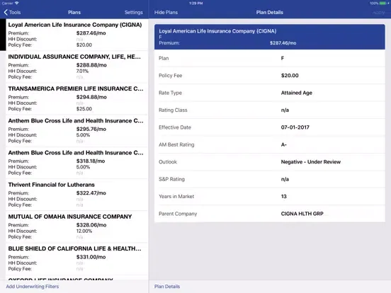Viewport: 391px width, 293px height.
Task: Click Effective Date 07-01-2017
Action: (295, 127)
